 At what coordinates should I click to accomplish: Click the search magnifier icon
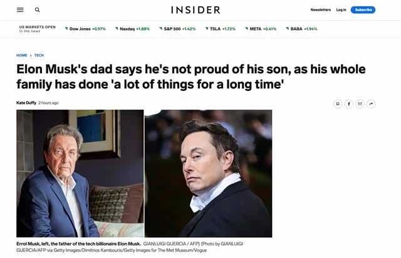[38, 10]
